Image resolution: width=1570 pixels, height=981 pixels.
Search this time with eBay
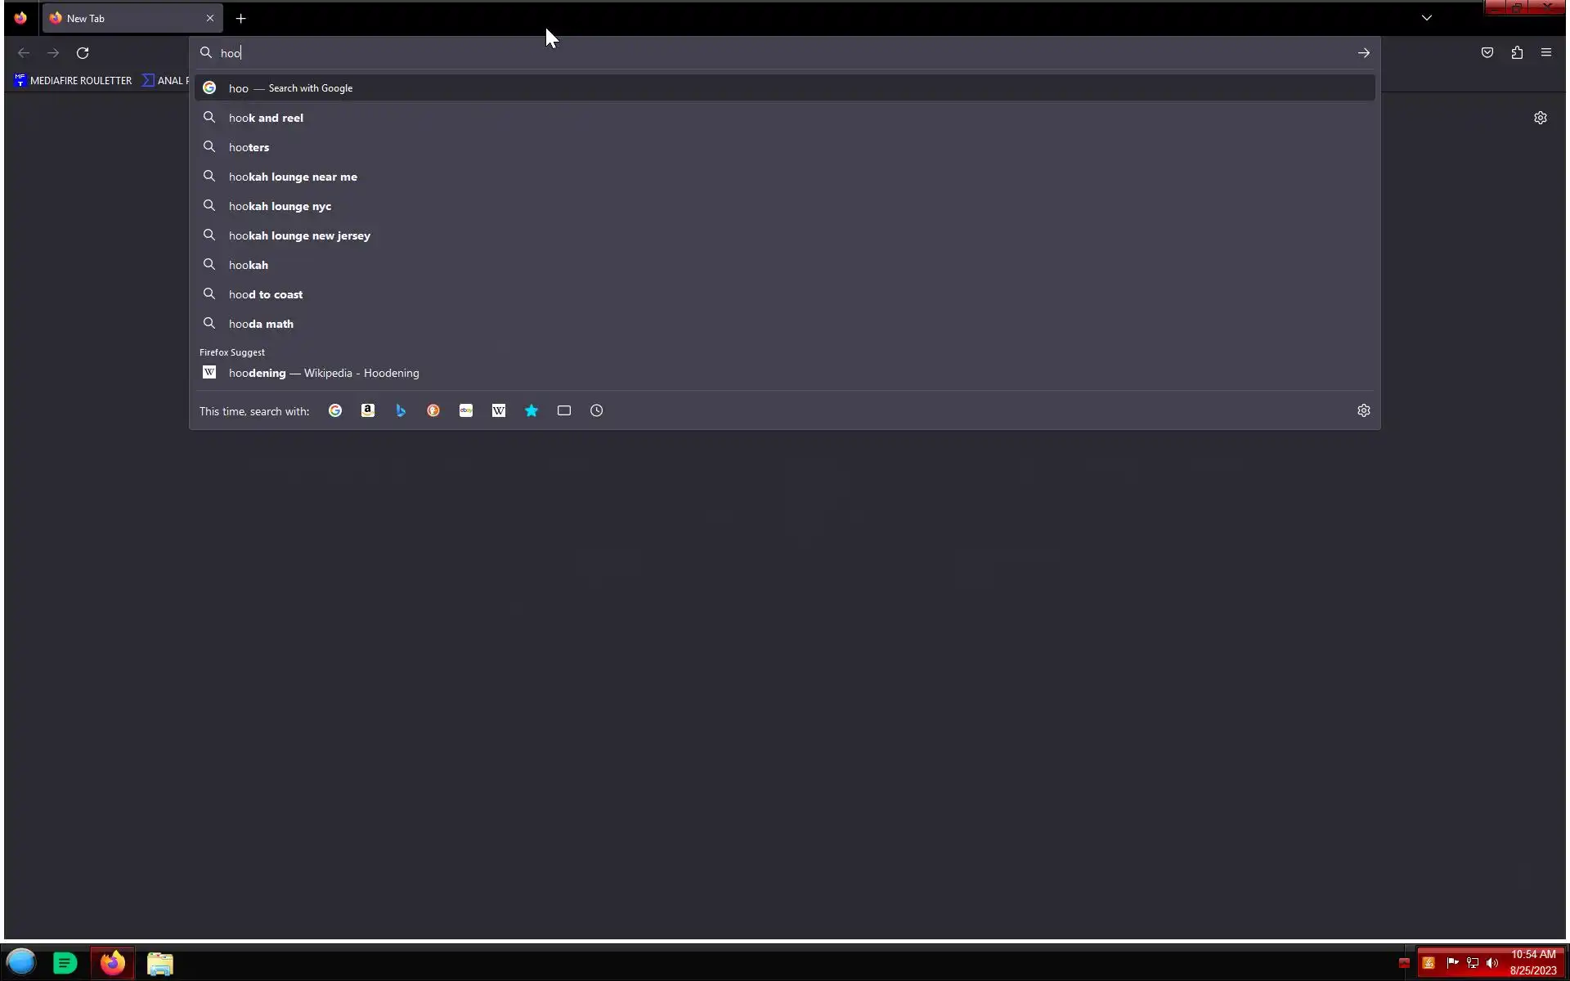point(466,411)
